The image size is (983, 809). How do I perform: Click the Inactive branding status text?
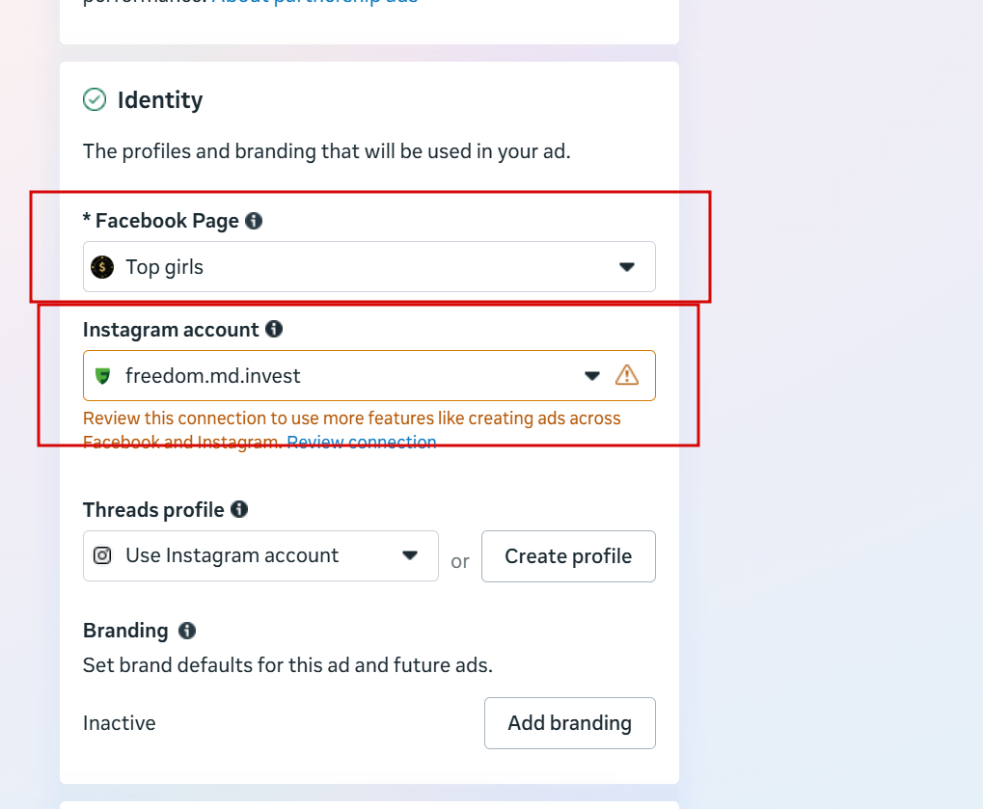pyautogui.click(x=119, y=723)
